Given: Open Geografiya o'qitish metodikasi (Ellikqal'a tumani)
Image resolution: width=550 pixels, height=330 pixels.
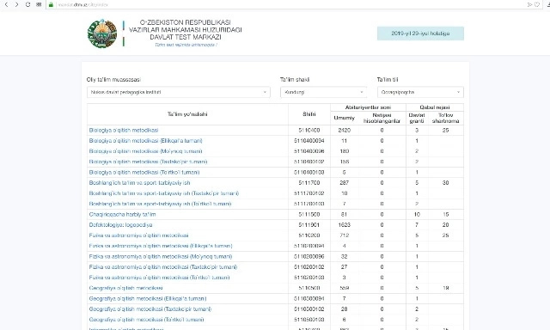Looking at the screenshot, I should [148, 298].
